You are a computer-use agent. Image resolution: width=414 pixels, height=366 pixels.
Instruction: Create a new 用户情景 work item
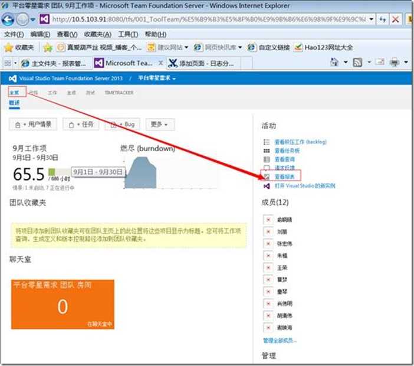pos(33,125)
